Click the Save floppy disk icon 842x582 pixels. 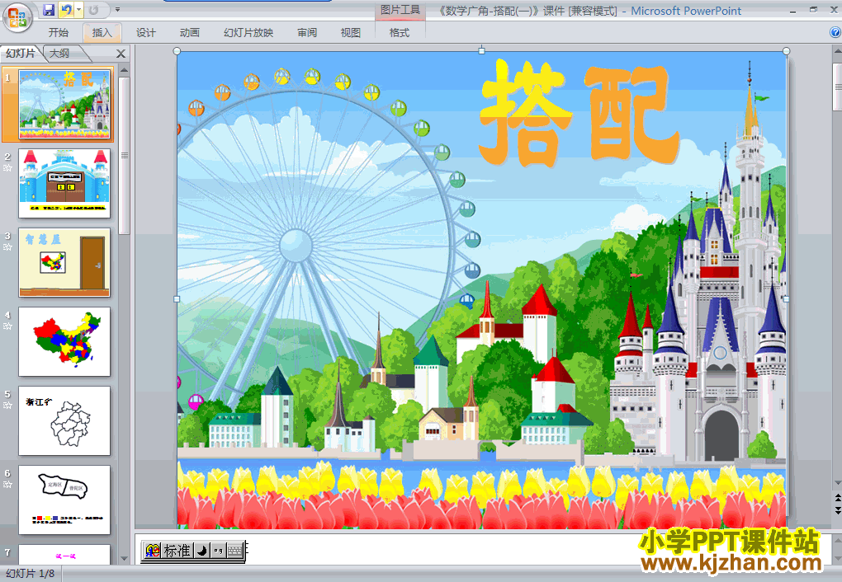tap(49, 10)
